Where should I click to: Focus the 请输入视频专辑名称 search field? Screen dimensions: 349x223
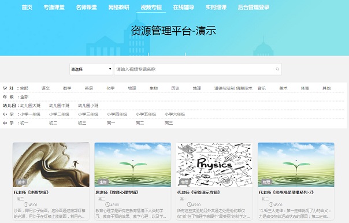tap(198, 69)
